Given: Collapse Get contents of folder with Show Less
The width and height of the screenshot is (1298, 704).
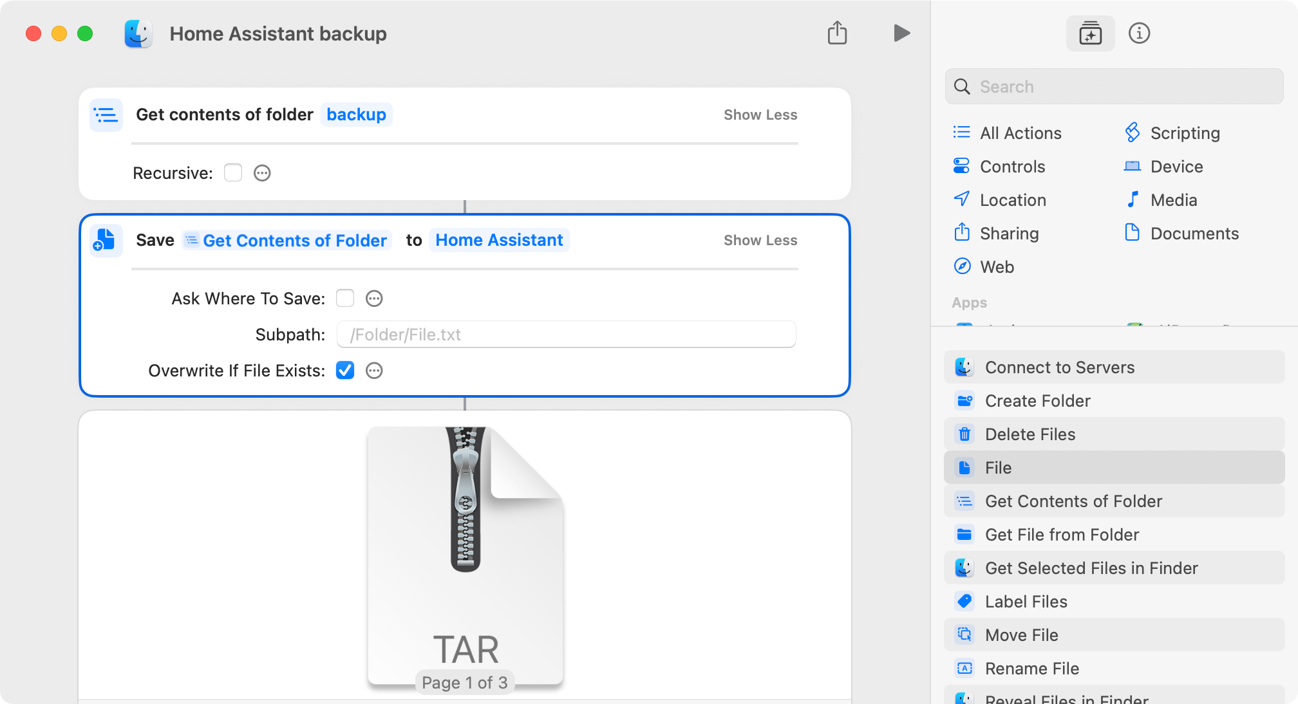Looking at the screenshot, I should tap(760, 115).
